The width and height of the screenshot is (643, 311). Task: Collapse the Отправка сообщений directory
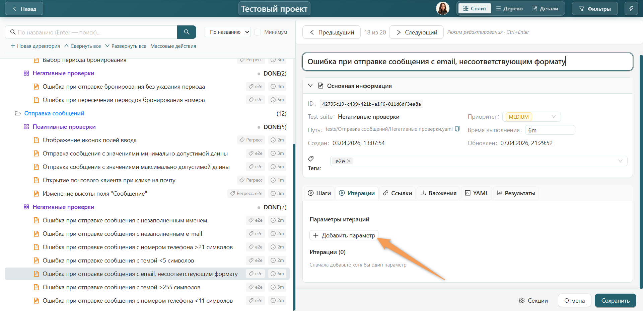pyautogui.click(x=54, y=113)
